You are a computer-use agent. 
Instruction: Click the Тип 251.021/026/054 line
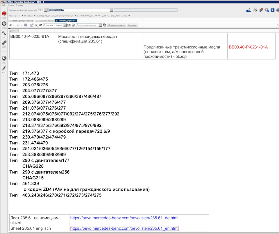tap(60, 149)
